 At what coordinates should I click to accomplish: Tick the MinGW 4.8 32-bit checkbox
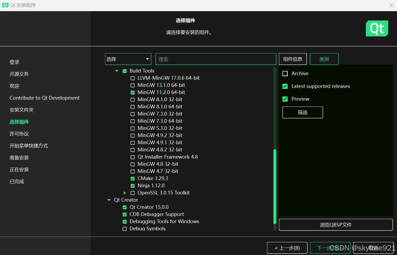pos(133,164)
